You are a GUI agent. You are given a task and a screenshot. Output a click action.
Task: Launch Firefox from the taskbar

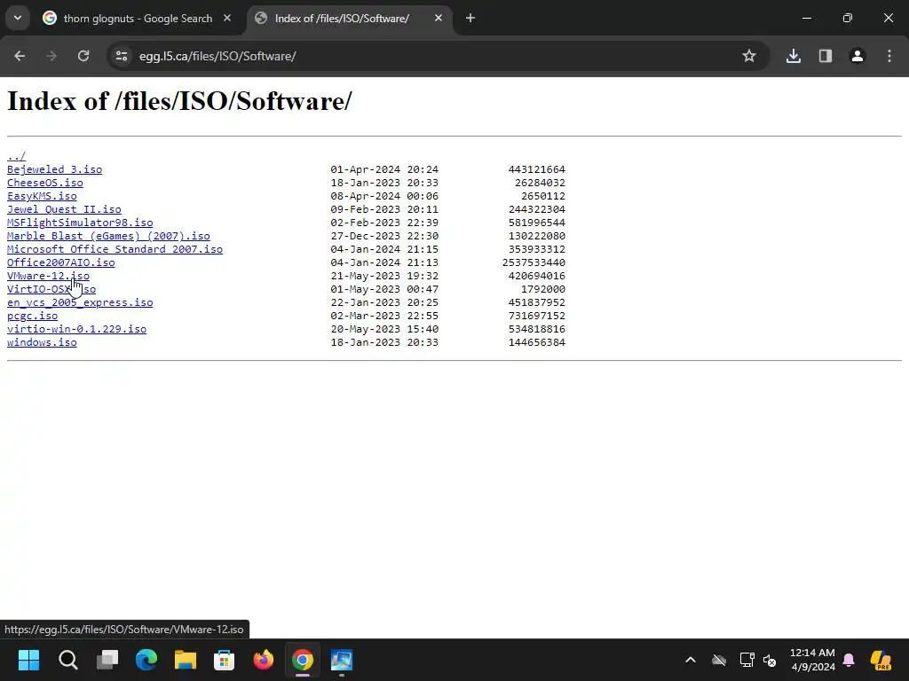(x=263, y=660)
